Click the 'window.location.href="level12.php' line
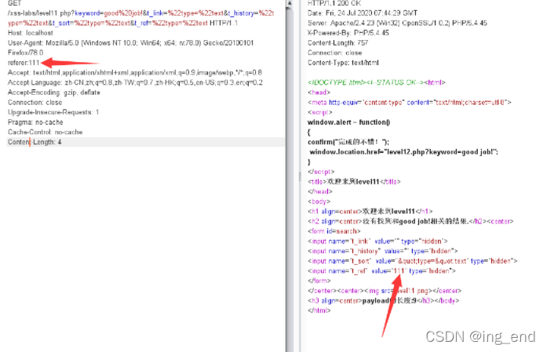 point(403,152)
